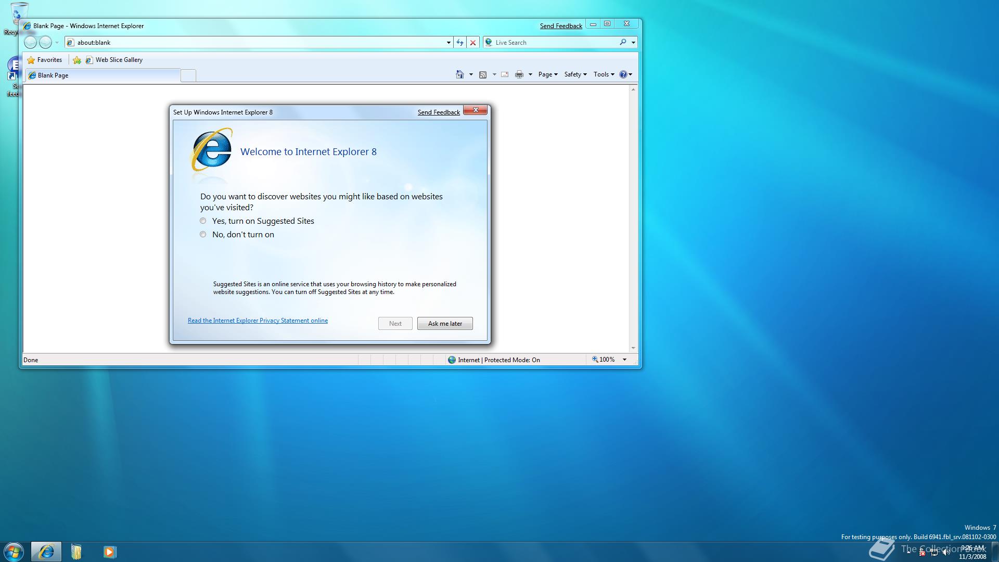Expand the zoom level dropdown arrow

coord(624,360)
